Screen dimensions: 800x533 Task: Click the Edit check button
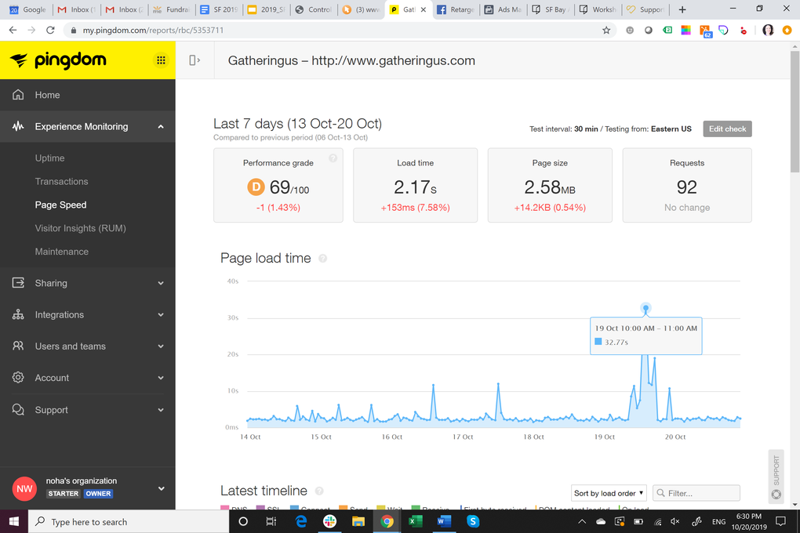pyautogui.click(x=727, y=129)
